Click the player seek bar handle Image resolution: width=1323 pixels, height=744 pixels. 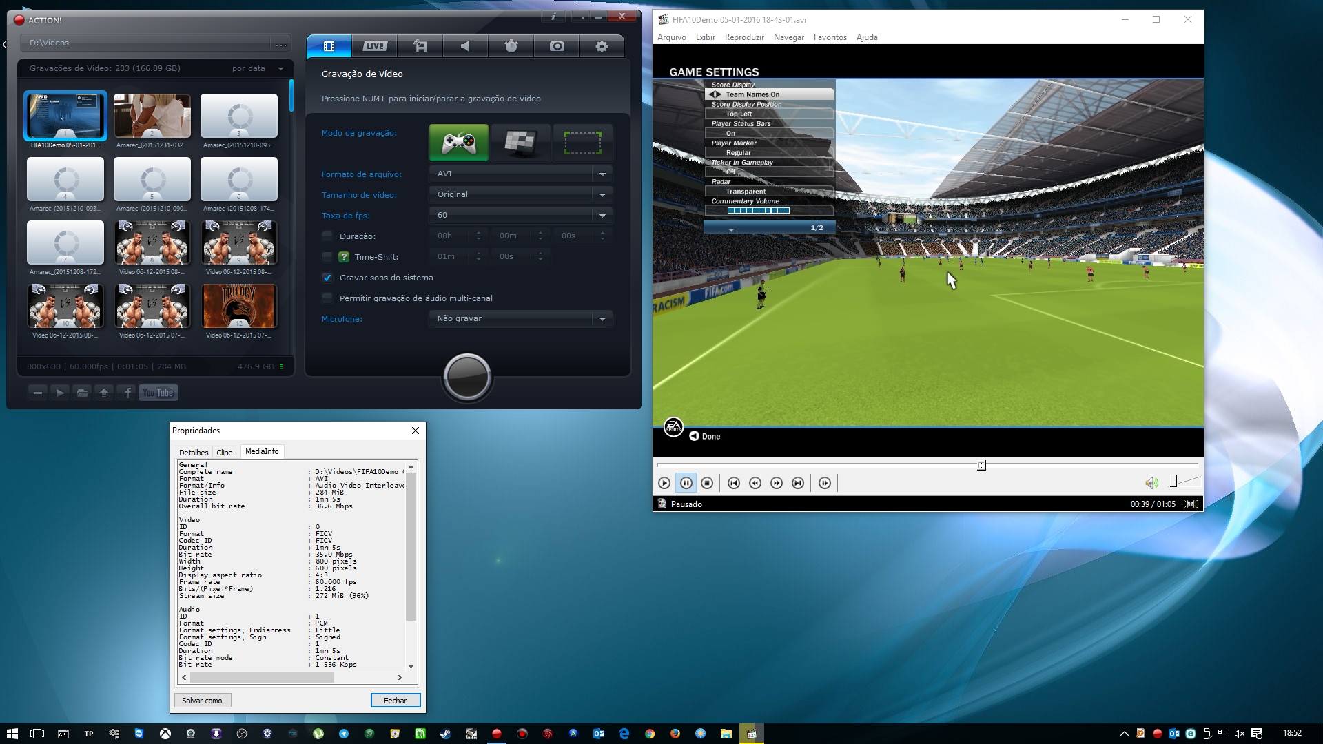click(981, 466)
